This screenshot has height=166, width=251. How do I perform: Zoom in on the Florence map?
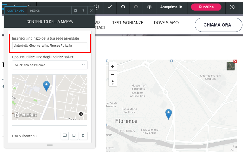(113, 66)
